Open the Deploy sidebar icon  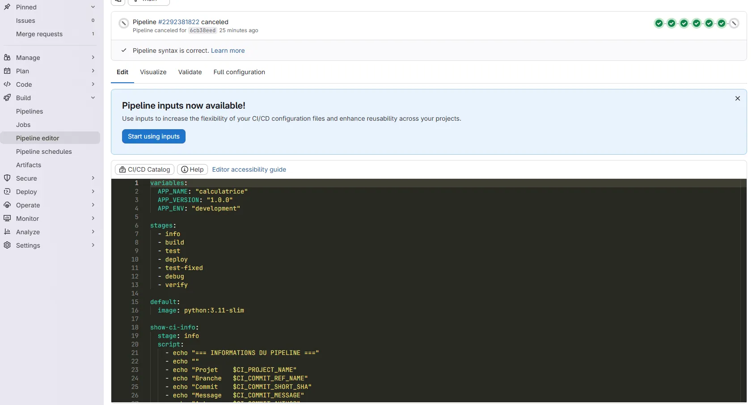click(7, 191)
